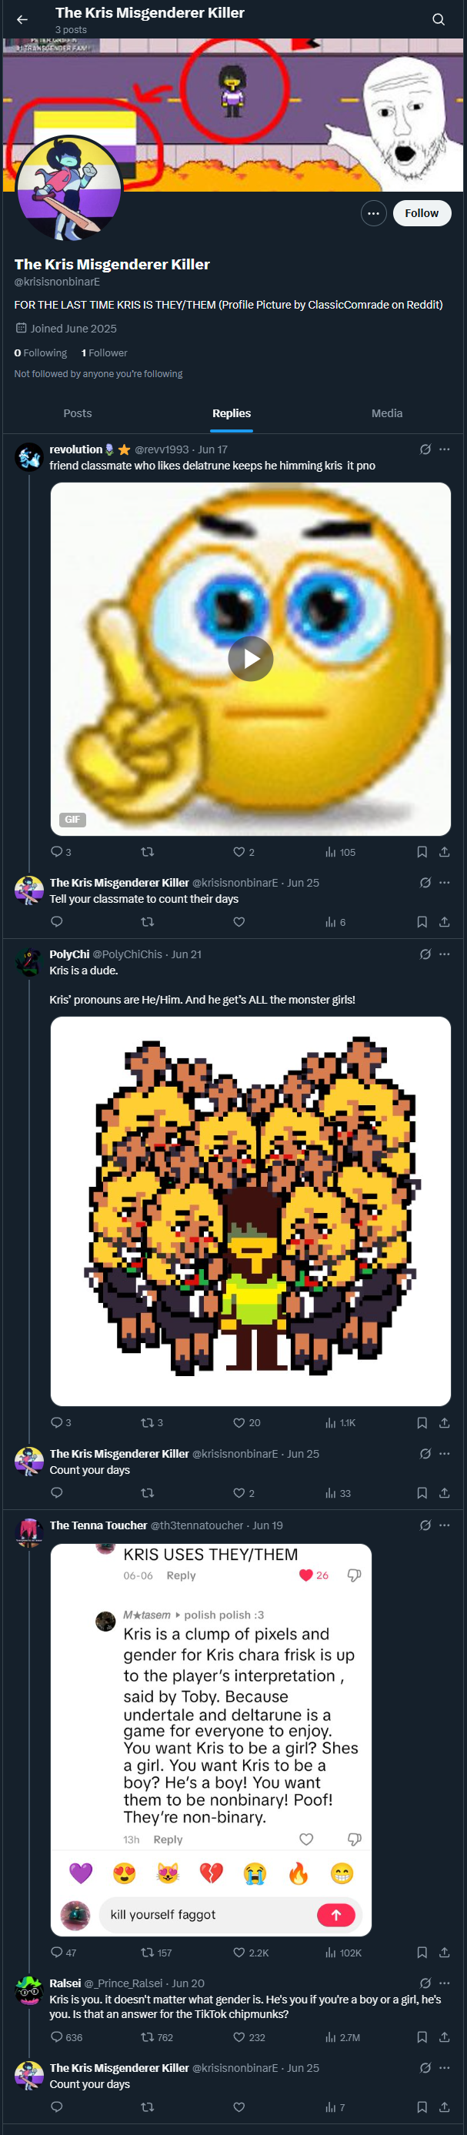Open PolyChi's pixel art image
This screenshot has height=2135, width=467.
coord(251,1211)
